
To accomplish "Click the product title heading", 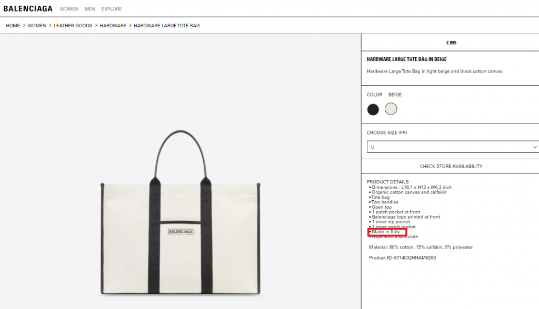I will tap(406, 59).
